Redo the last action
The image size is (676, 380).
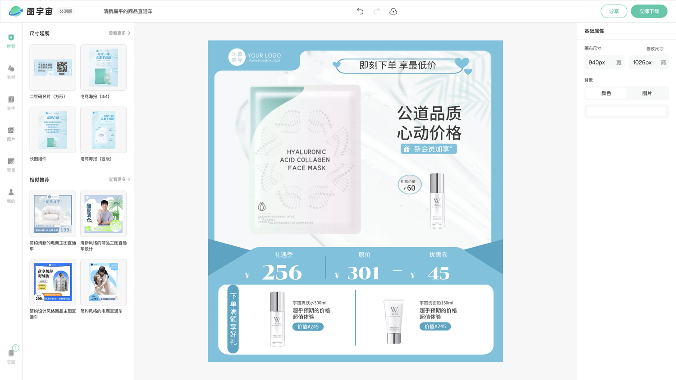(377, 11)
